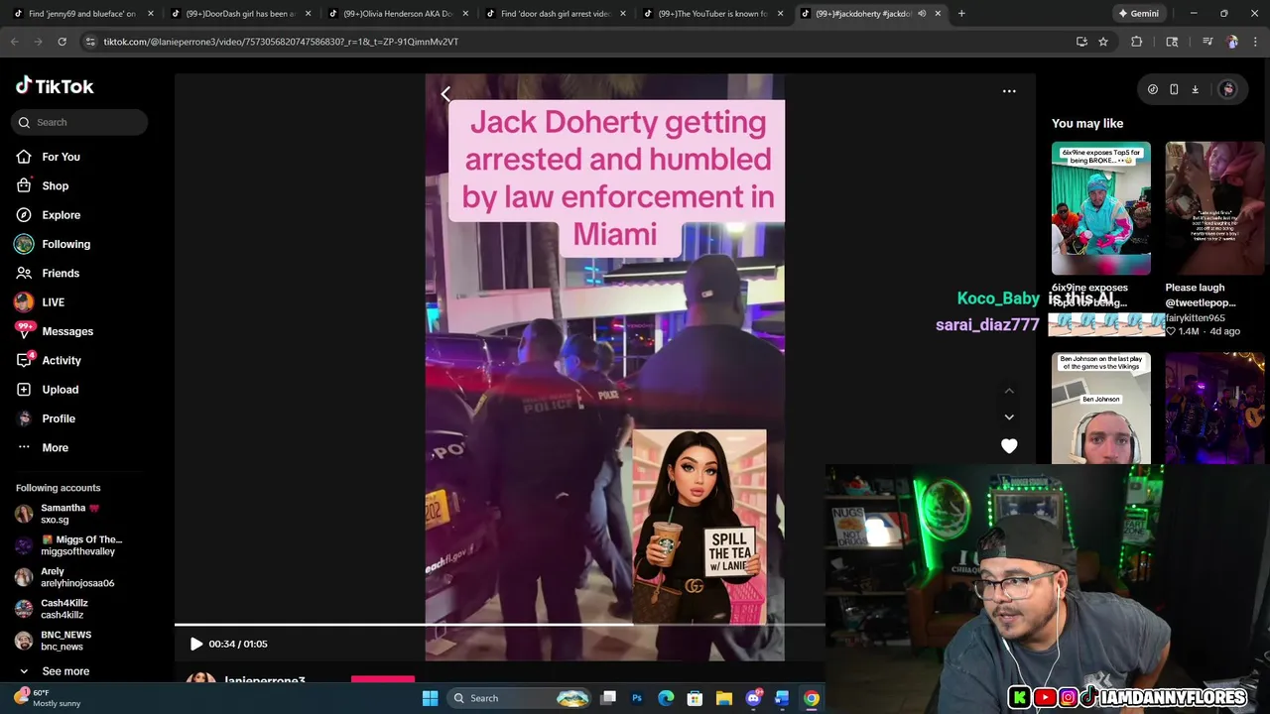The image size is (1270, 714).
Task: Click the phone app icon in header
Action: pos(1174,89)
